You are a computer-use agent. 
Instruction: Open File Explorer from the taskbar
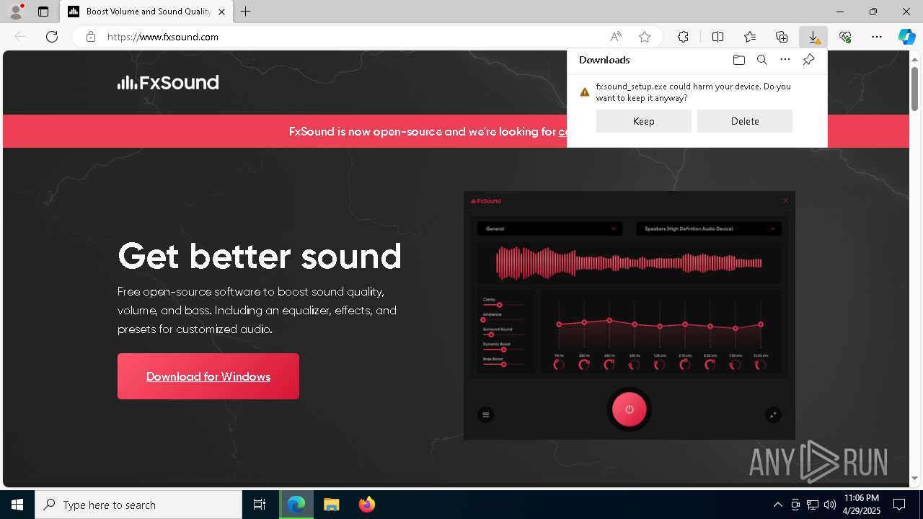[331, 505]
